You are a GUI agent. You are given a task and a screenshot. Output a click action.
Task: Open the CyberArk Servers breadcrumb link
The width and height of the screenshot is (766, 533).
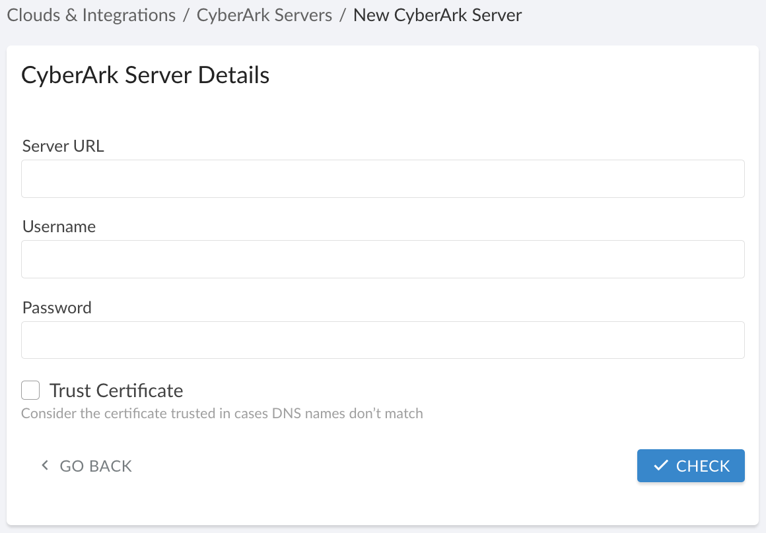point(264,15)
